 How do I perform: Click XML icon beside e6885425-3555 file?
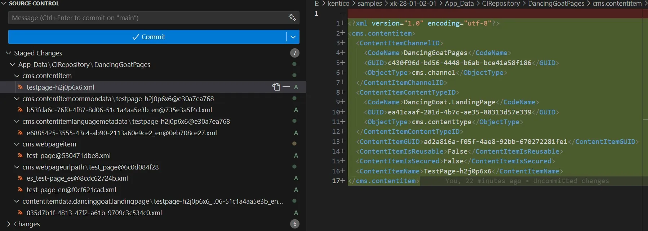[21, 133]
